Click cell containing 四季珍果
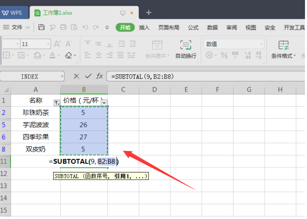 coord(35,137)
